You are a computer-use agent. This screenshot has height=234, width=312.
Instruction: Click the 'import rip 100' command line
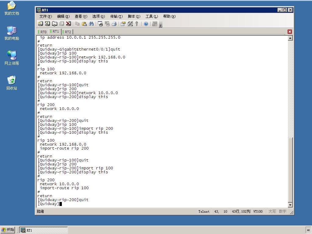[x=75, y=168]
